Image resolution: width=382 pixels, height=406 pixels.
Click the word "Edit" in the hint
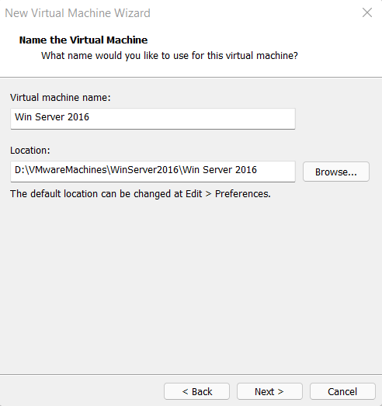194,194
